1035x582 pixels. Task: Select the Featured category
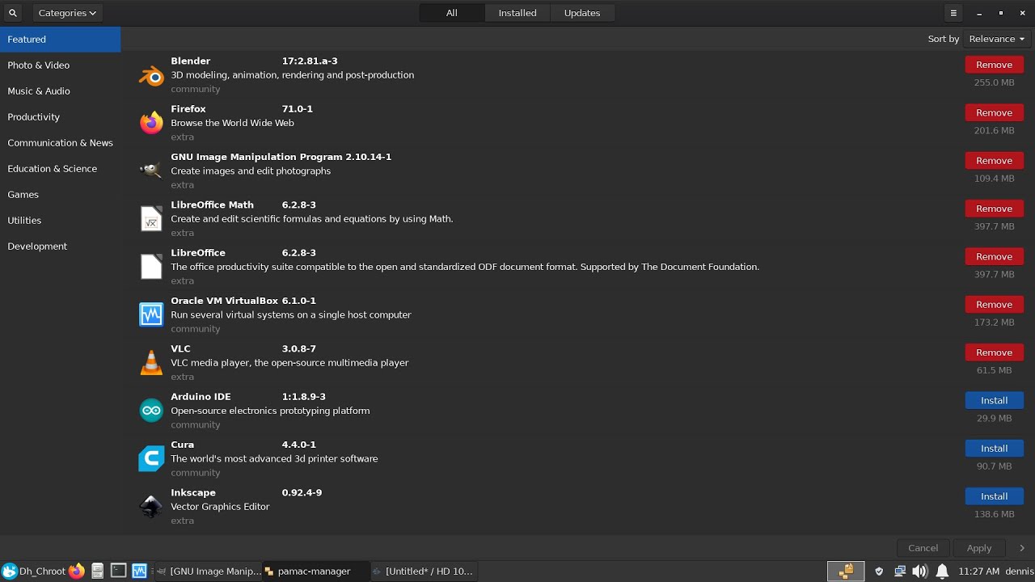pyautogui.click(x=60, y=39)
